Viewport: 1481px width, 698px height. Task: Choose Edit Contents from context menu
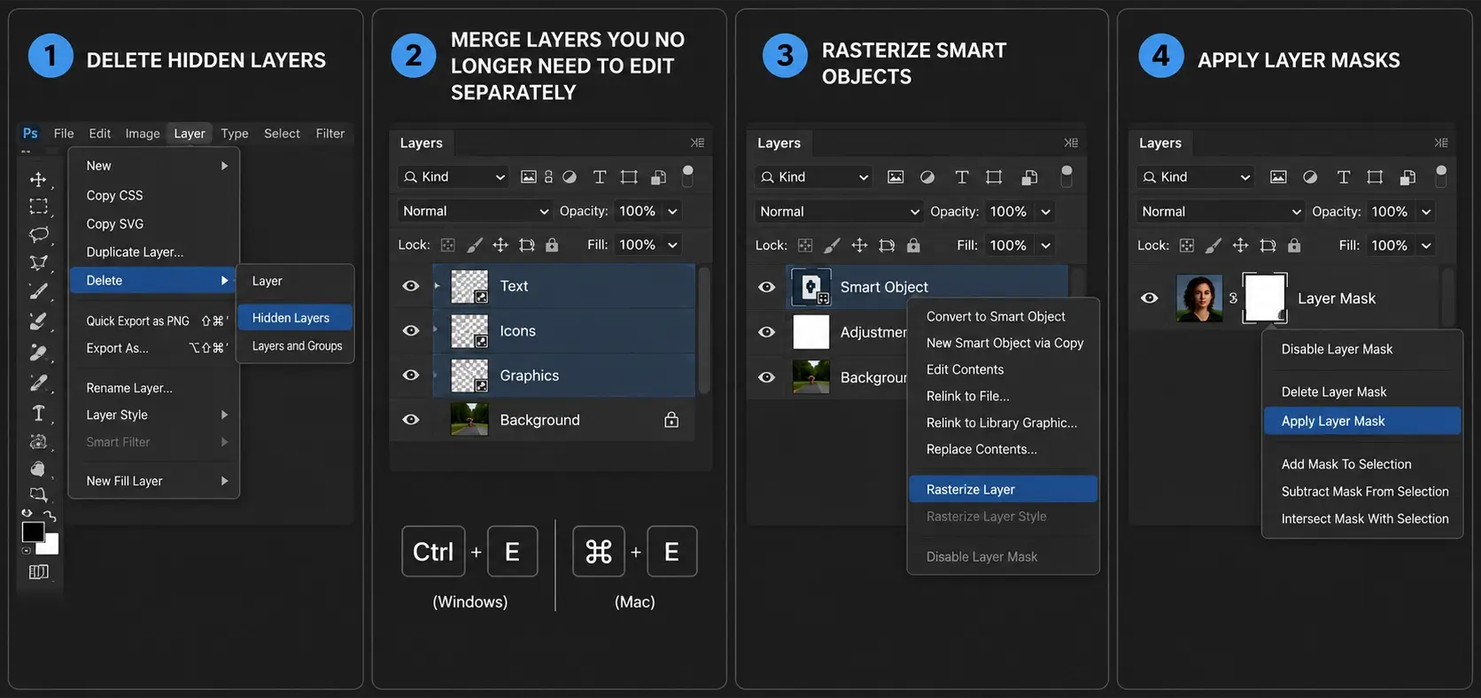(x=965, y=369)
